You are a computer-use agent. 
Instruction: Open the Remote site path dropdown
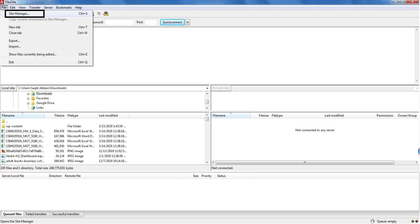tap(417, 88)
